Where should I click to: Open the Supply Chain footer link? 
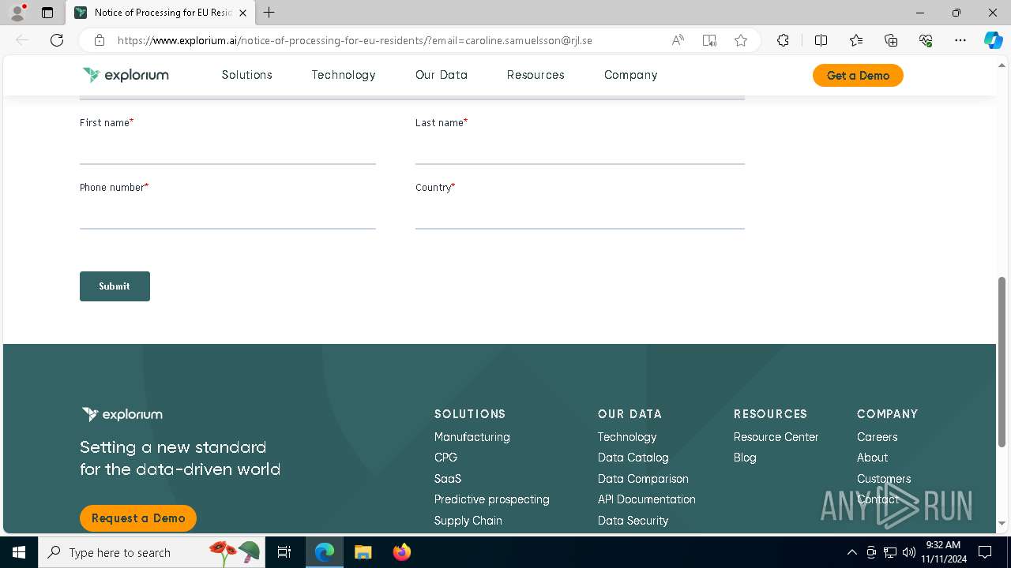[468, 521]
